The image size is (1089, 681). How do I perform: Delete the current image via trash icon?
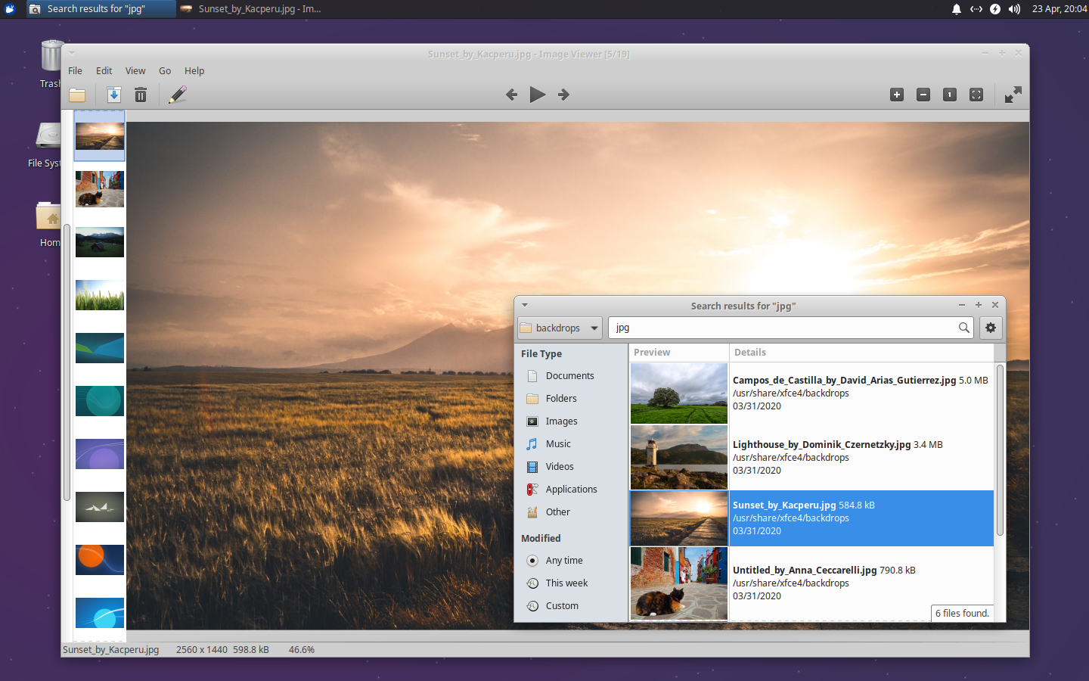point(141,95)
